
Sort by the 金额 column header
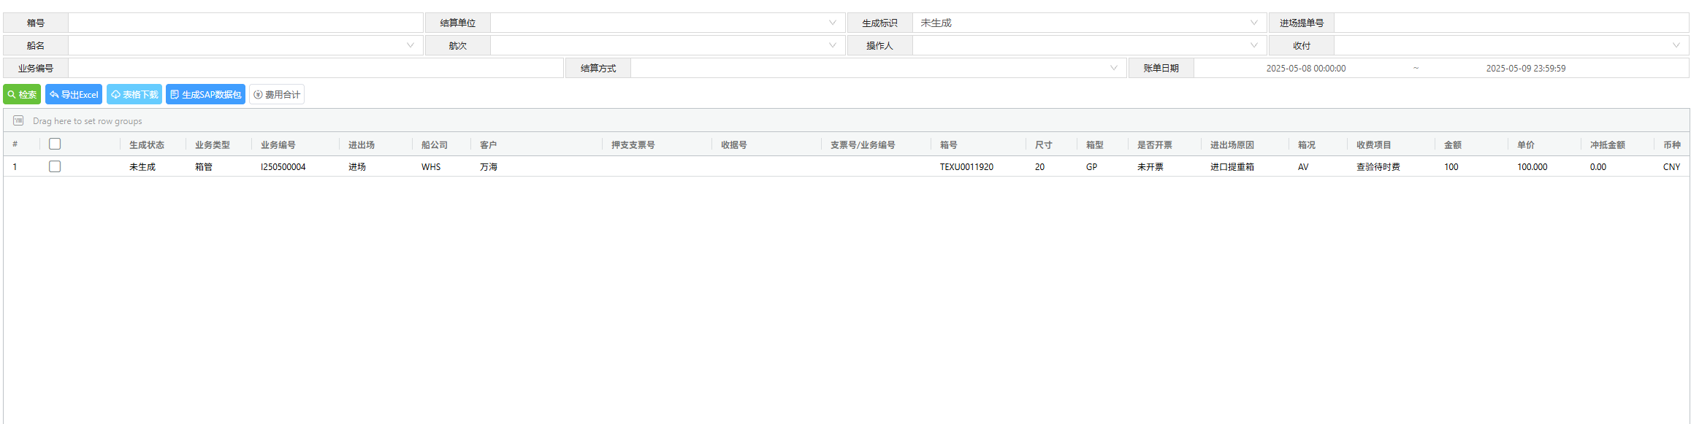click(x=1453, y=144)
